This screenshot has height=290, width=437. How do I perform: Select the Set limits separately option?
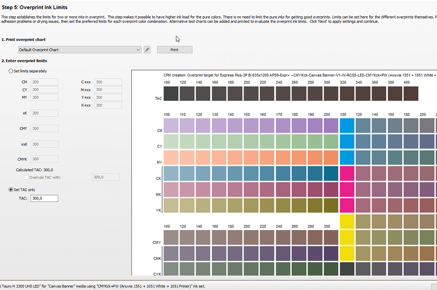click(x=11, y=71)
